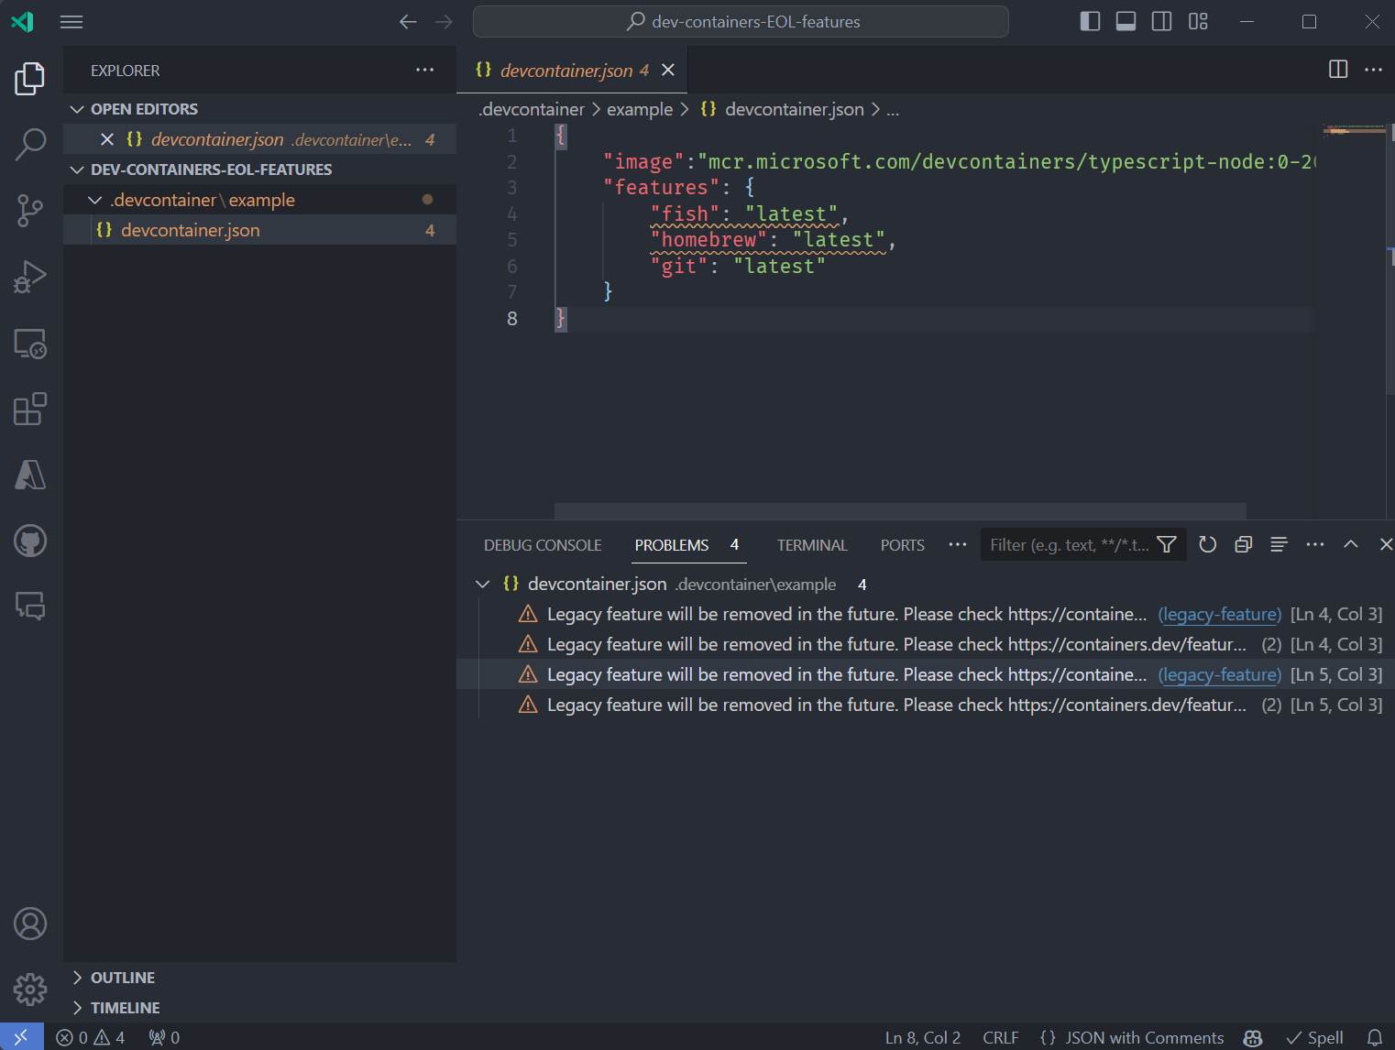Click the problems filter input field

[1068, 545]
